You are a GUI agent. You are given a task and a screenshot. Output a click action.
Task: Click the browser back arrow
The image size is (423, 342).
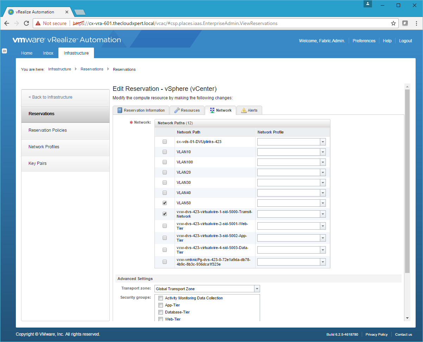pos(7,23)
